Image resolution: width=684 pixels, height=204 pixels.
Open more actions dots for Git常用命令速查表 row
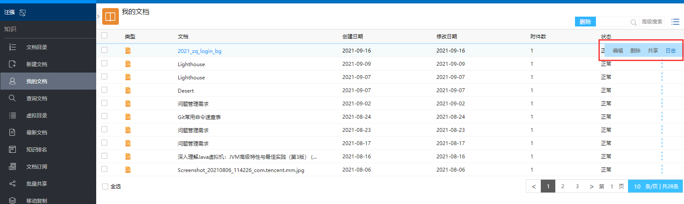coord(662,117)
